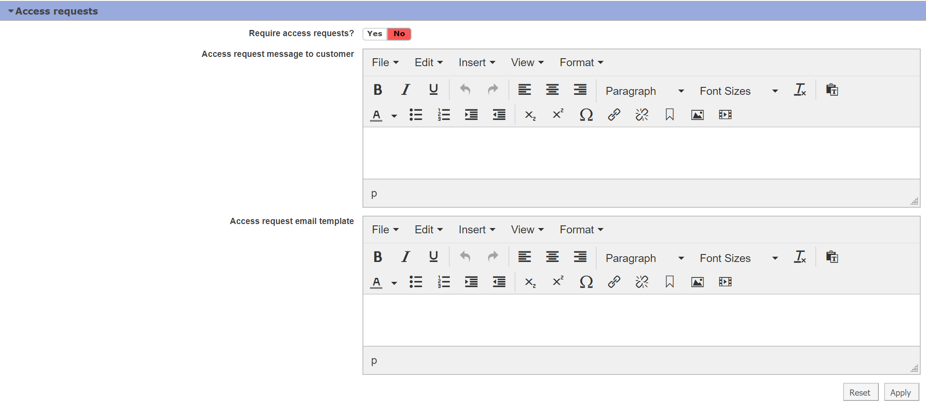Open Paragraph dropdown in customer message editor

click(x=644, y=91)
